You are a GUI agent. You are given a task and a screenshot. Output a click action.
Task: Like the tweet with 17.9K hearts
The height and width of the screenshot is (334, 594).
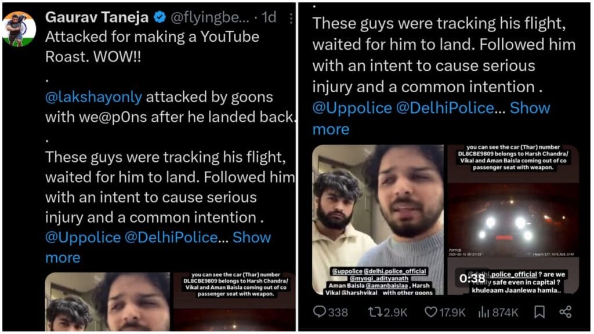pos(445,312)
